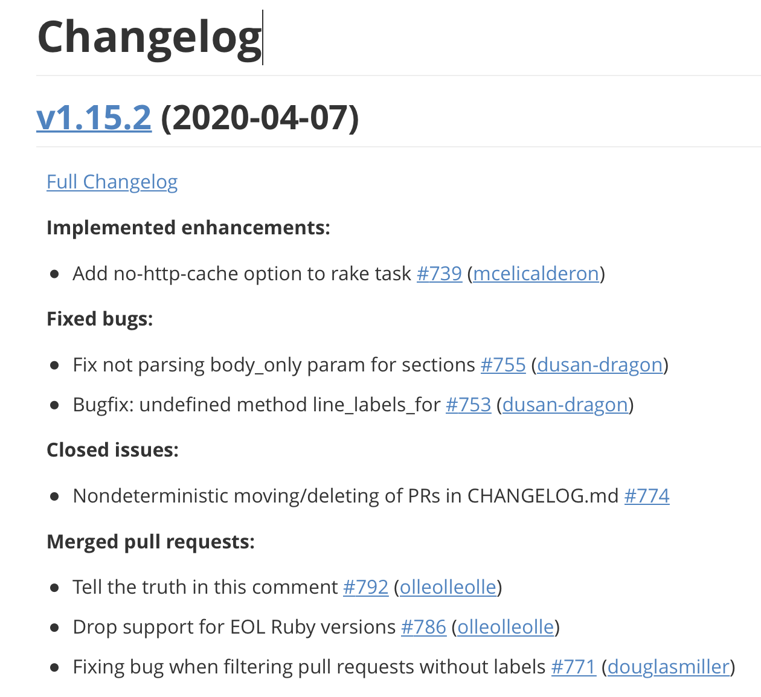The height and width of the screenshot is (697, 761).
Task: Visit douglasmiller's profile link
Action: point(669,667)
